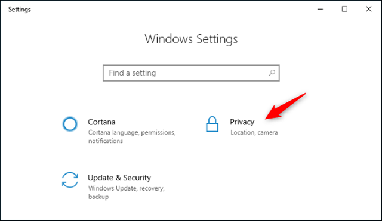Screen dimensions: 382x221
Task: Open Privacy via the padlock icon
Action: click(x=212, y=124)
